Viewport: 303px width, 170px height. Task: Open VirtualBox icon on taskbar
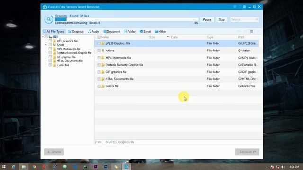coord(54,167)
